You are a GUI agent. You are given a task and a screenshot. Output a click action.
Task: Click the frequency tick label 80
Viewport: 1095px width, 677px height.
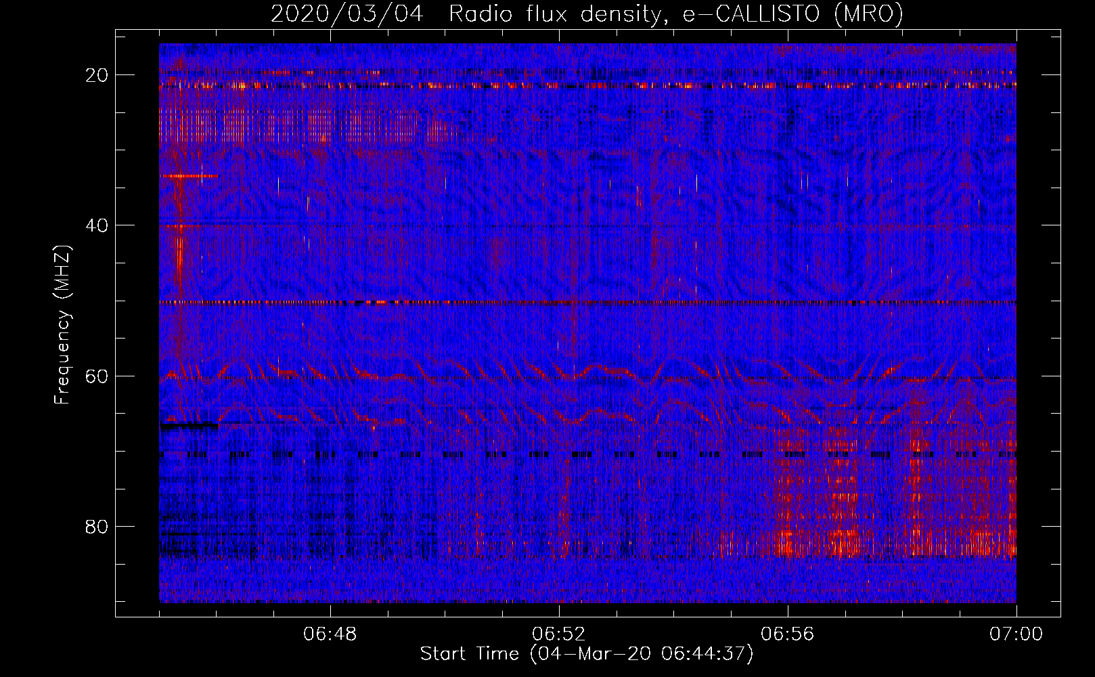(97, 526)
